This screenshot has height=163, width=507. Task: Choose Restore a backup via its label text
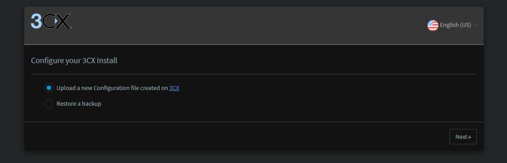pyautogui.click(x=79, y=104)
